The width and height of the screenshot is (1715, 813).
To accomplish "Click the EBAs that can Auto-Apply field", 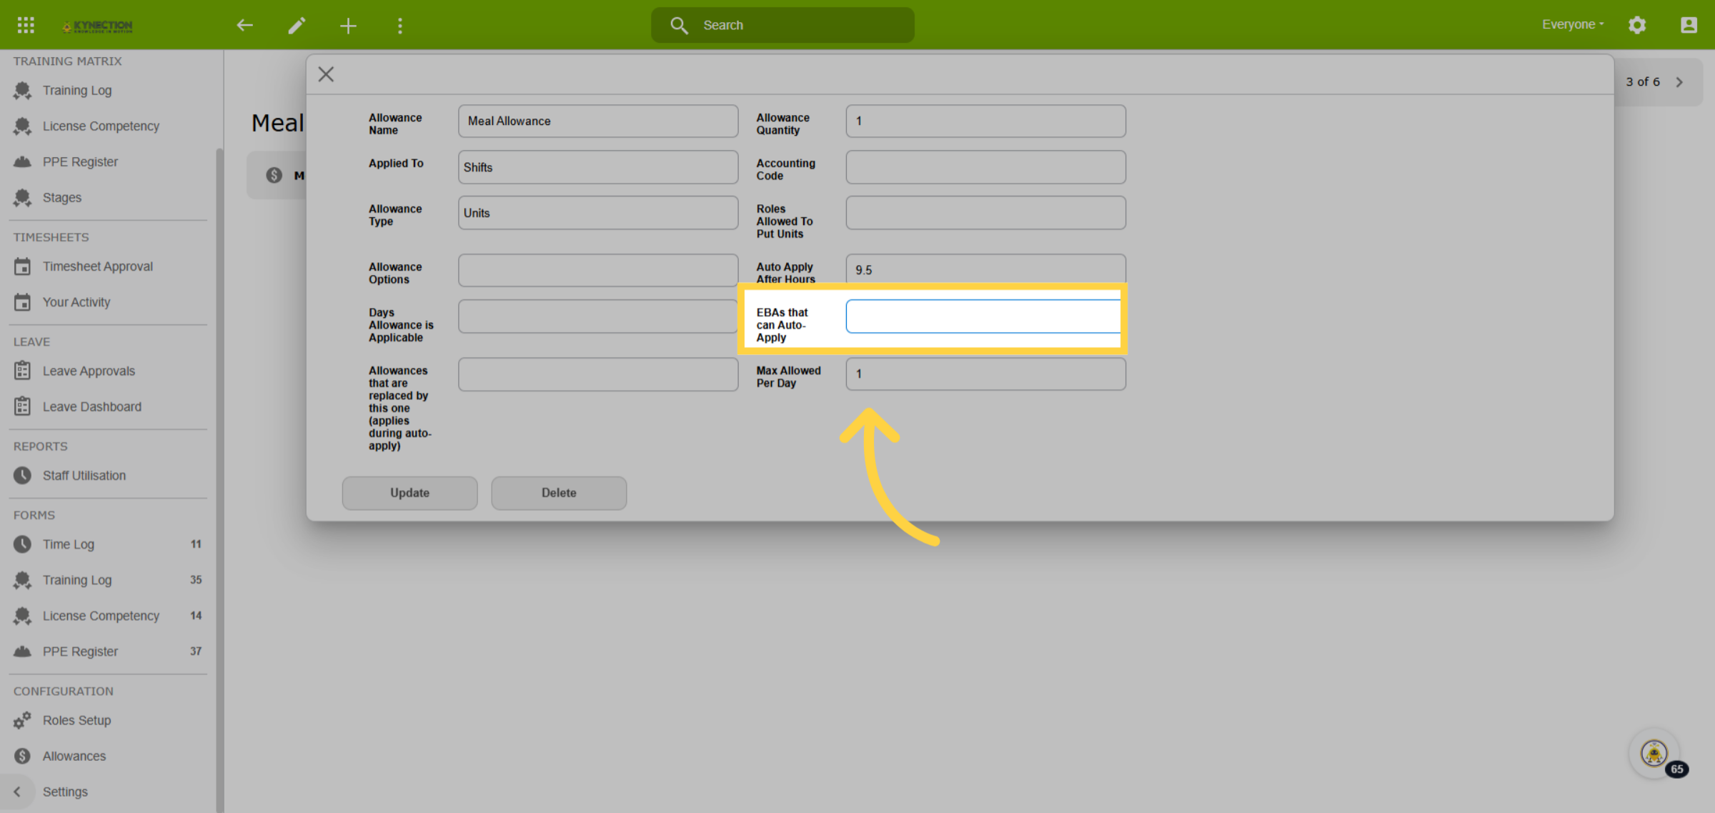I will point(983,316).
